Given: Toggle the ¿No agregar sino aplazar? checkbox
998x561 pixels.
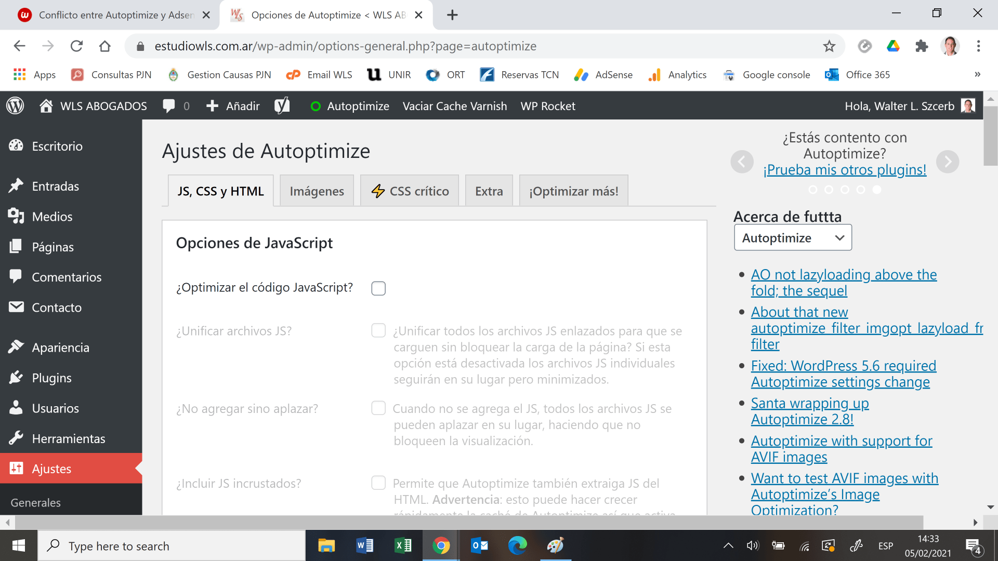Looking at the screenshot, I should pos(378,408).
